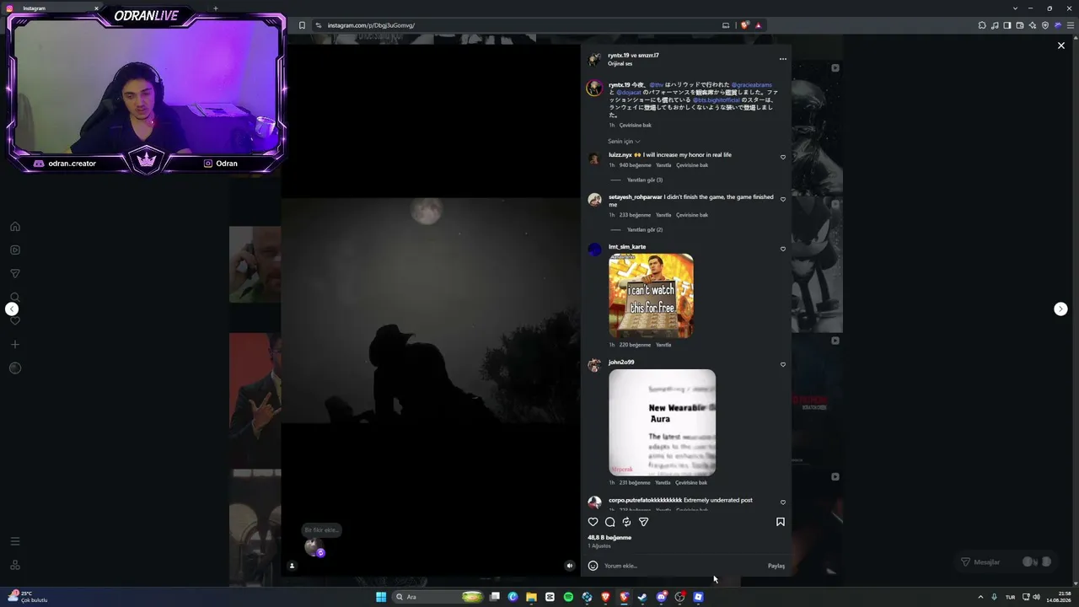
Task: Click the 'Paylaş' post comment button
Action: (x=776, y=566)
